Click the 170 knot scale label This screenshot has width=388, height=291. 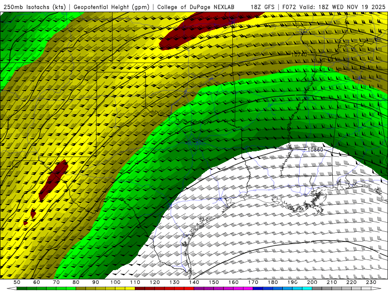coord(253,282)
